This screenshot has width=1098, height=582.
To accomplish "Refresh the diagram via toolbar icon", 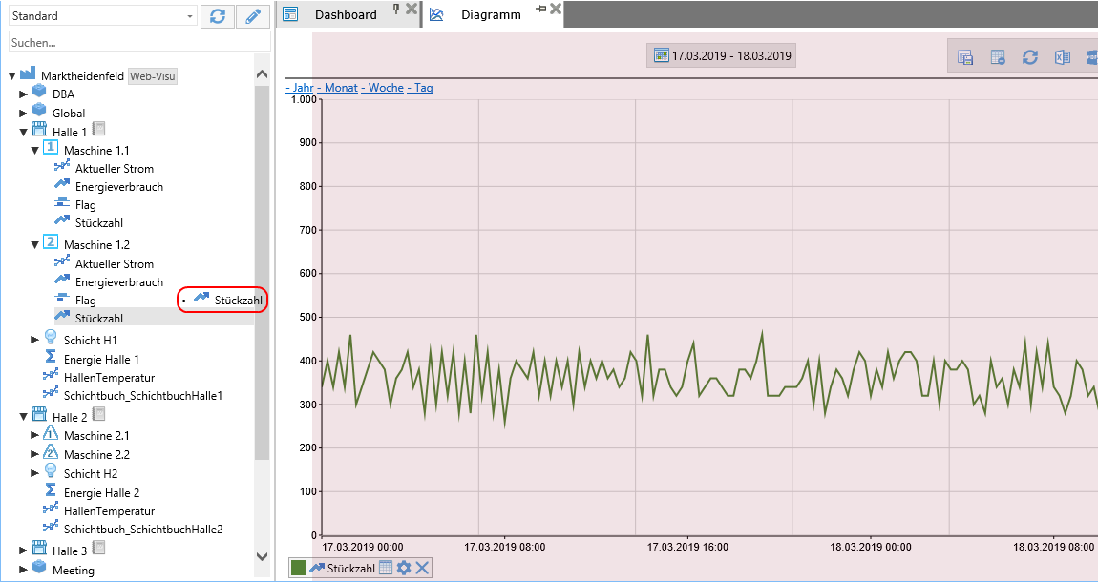I will (x=1029, y=57).
